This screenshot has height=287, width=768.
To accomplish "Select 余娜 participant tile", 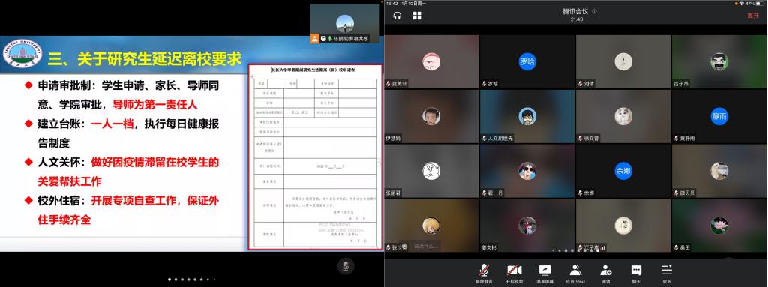I will [623, 171].
